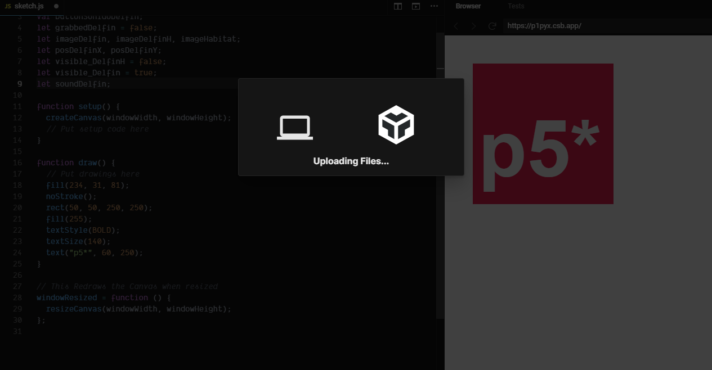Click the text("p5*", 60, 250) line

coord(95,252)
